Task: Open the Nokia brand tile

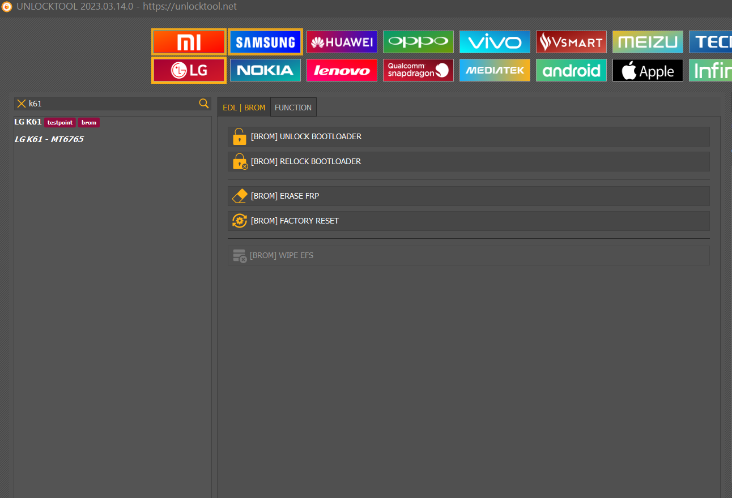Action: click(x=265, y=70)
